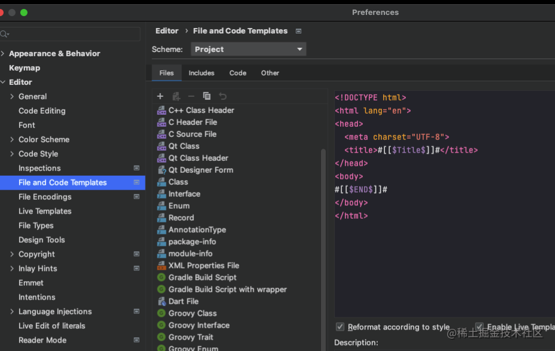Viewport: 555px width, 351px height.
Task: Click the breadcrumb settings icon after File and Code Templates
Action: tap(298, 31)
